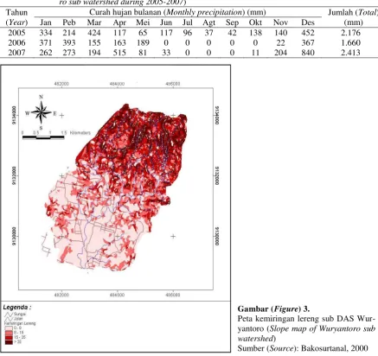Click the '2006' year row label

[16, 42]
